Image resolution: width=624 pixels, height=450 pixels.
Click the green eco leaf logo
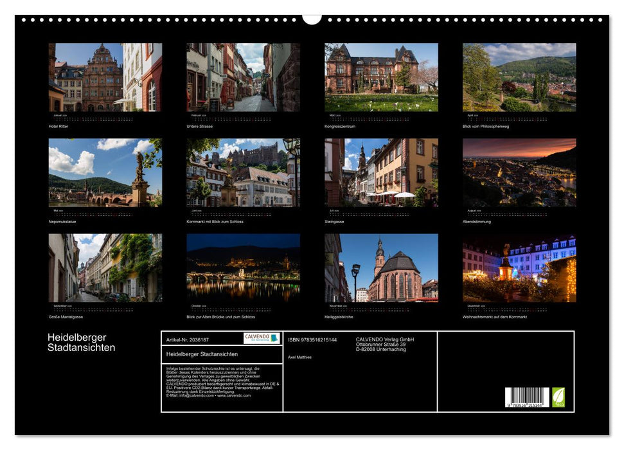click(558, 397)
